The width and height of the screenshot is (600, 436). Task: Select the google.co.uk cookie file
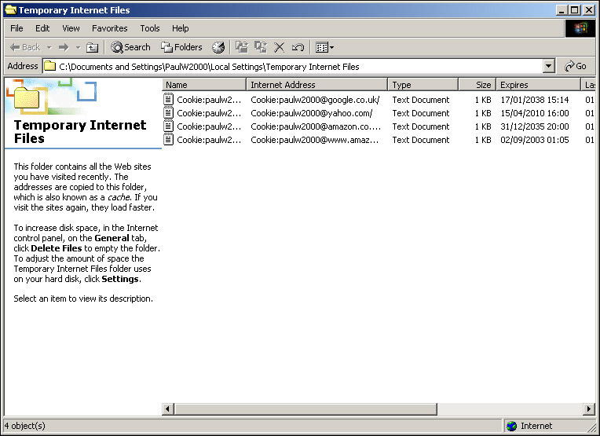208,100
